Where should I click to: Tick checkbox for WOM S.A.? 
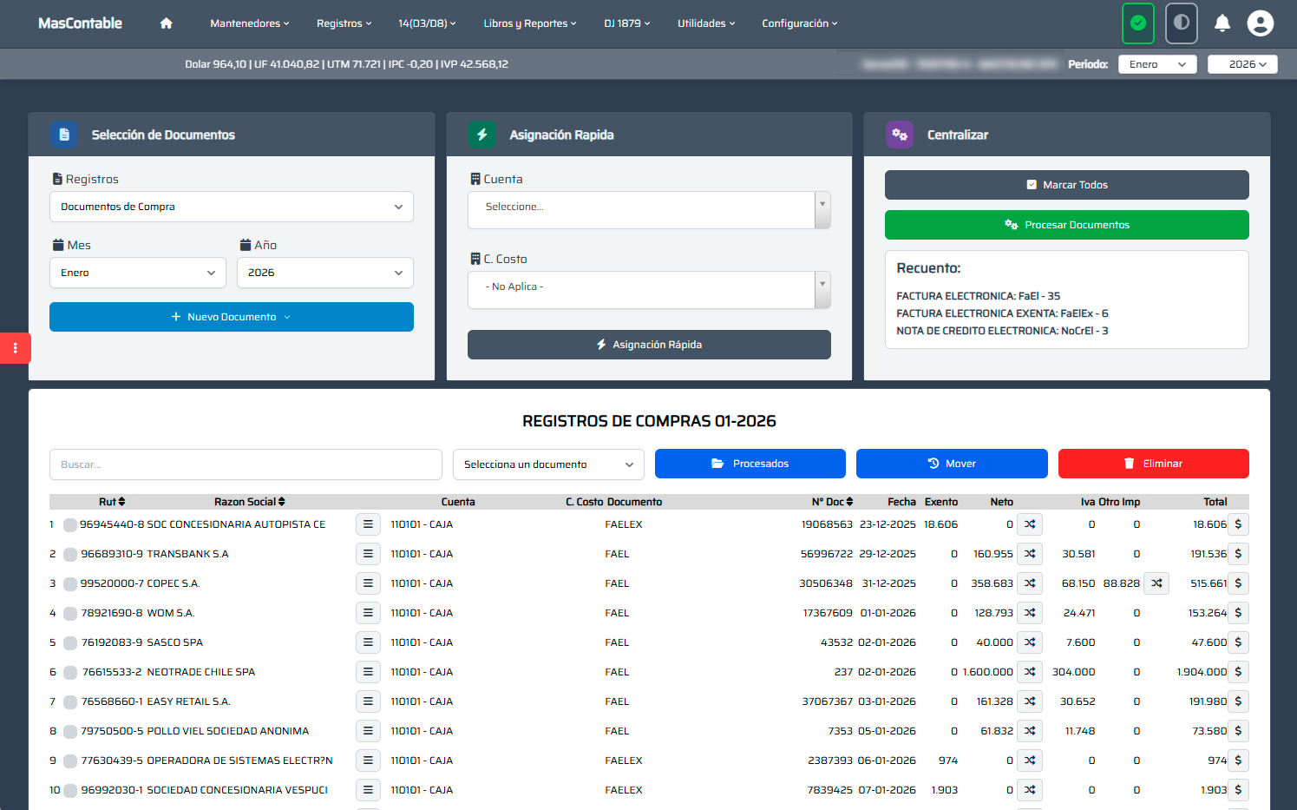pyautogui.click(x=70, y=613)
